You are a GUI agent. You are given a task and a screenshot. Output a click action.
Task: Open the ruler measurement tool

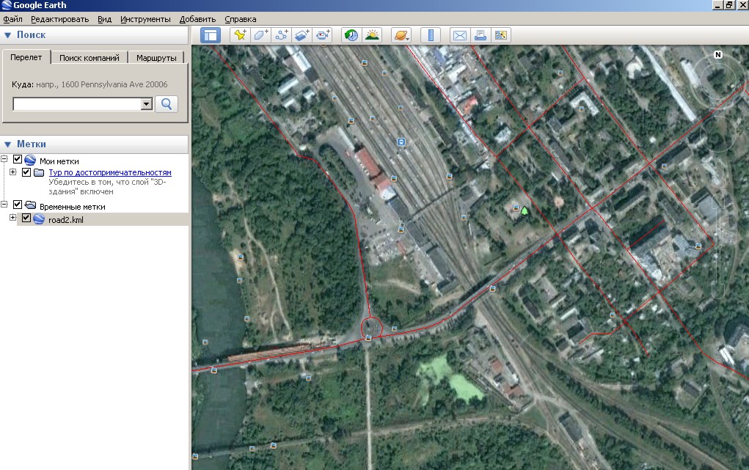click(x=431, y=34)
